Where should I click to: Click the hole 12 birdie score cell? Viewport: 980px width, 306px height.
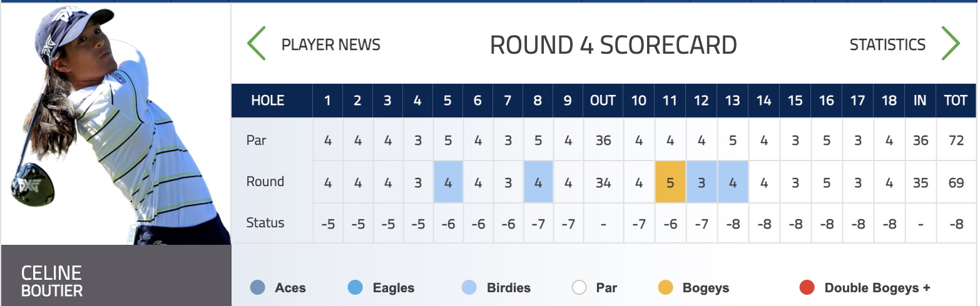tap(702, 182)
